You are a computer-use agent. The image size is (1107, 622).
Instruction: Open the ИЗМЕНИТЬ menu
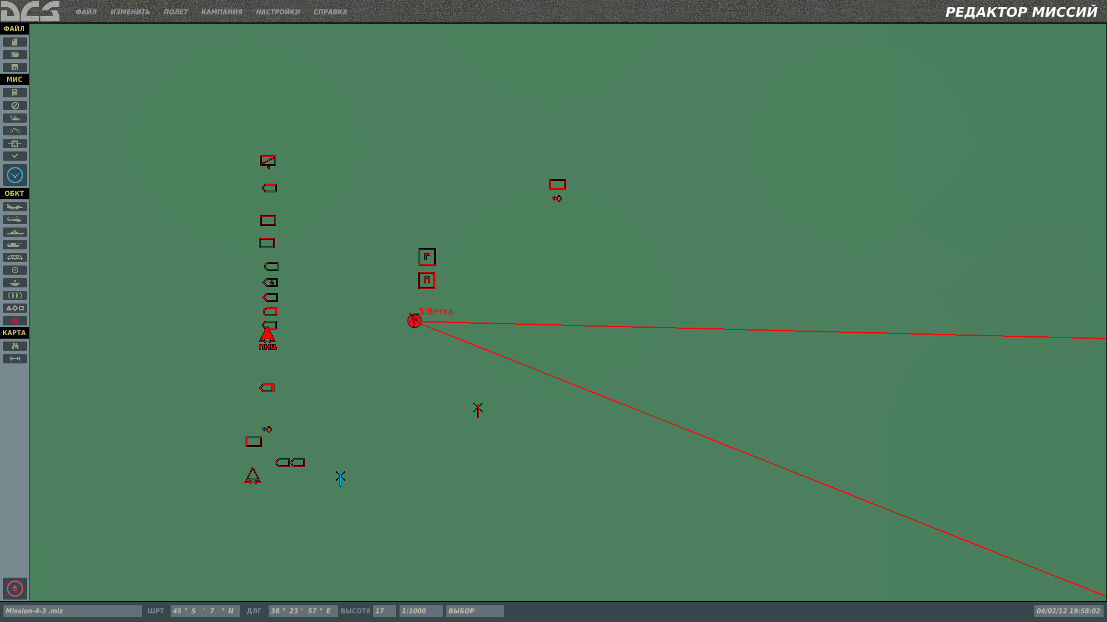(130, 12)
